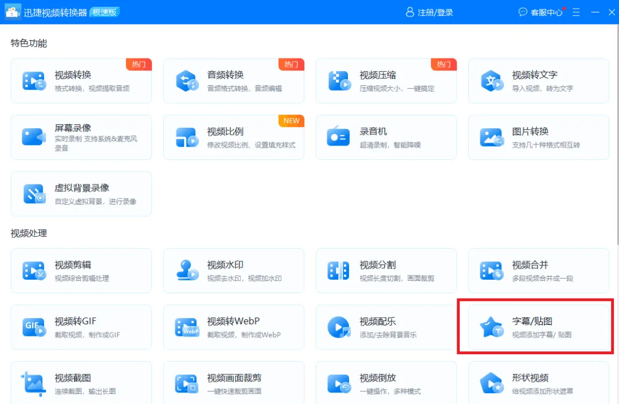619x404 pixels.
Task: Click the text 多段视频合并成一段
Action: tap(542, 278)
